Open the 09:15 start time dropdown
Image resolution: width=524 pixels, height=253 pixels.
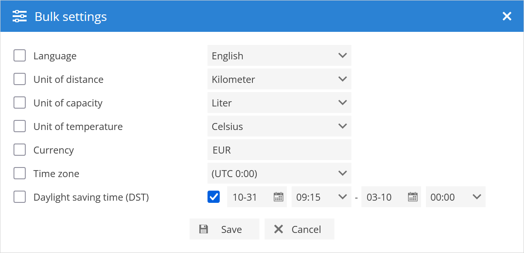coord(321,197)
